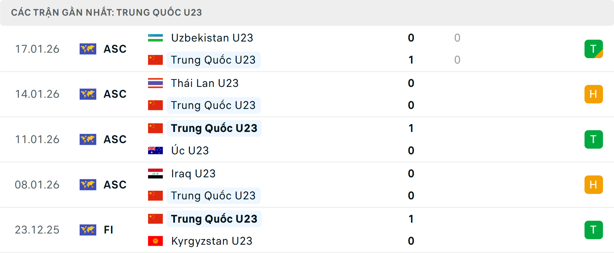Click the China flag next to Trung Quốc U23 on 17.01.26
The width and height of the screenshot is (614, 253).
tap(155, 60)
